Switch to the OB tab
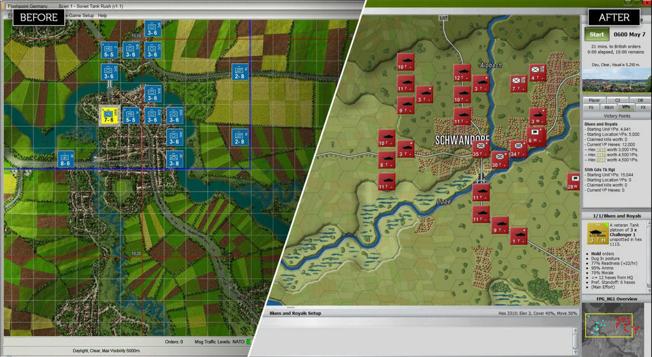652x357 pixels. coord(640,100)
